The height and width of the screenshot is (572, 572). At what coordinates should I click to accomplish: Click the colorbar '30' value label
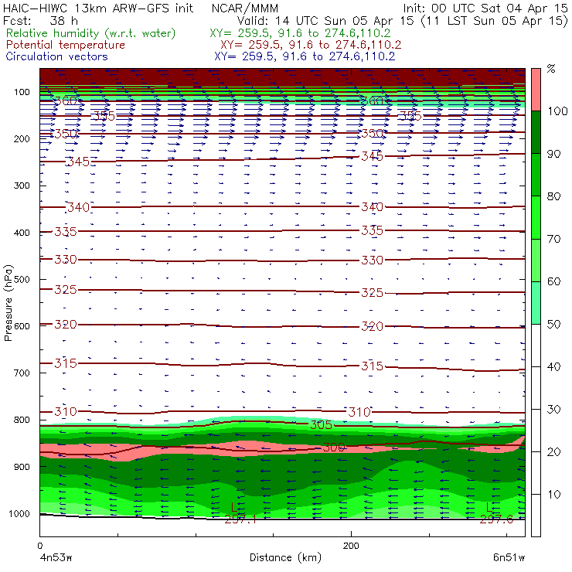pos(553,410)
